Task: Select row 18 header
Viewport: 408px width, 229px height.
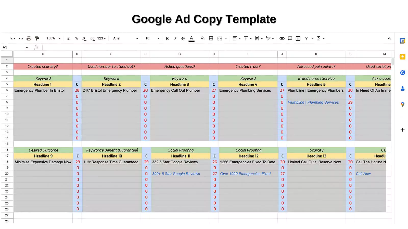Action: [7, 162]
